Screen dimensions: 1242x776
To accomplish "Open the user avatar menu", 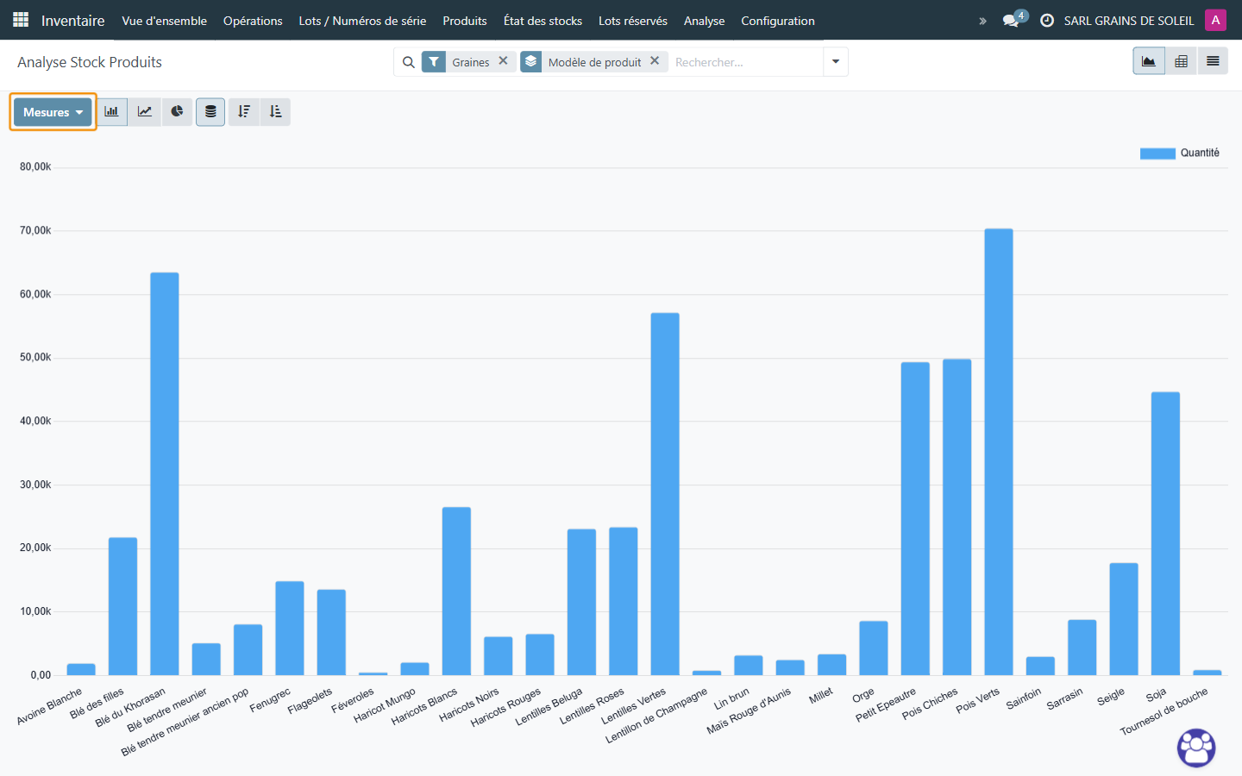I will 1216,20.
